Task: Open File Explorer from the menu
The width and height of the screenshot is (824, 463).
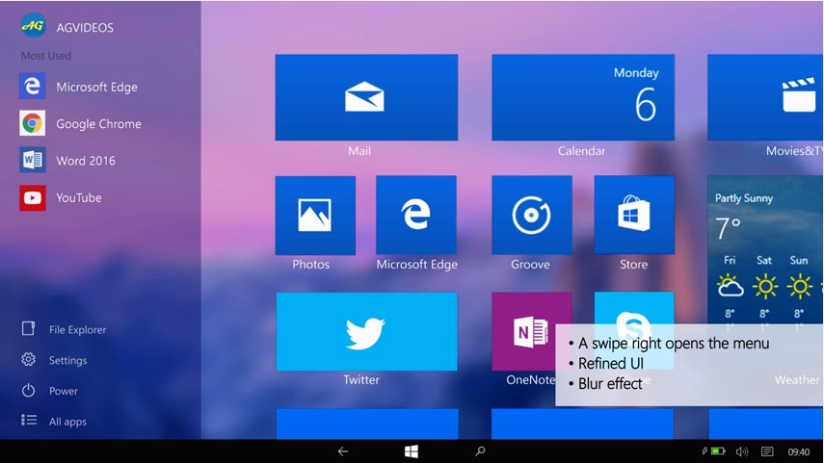Action: coord(64,329)
